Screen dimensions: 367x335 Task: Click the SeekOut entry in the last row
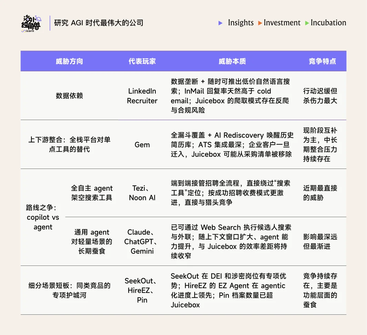click(x=141, y=281)
